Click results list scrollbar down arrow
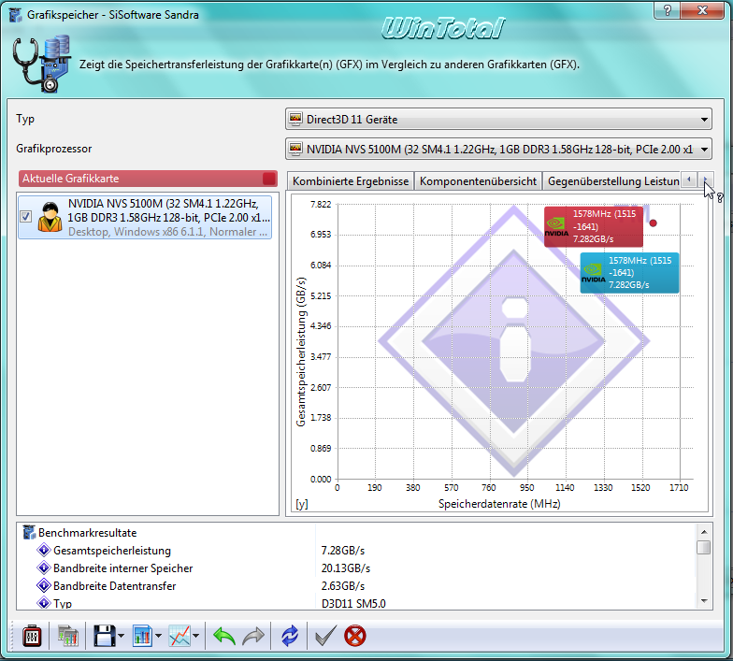 click(704, 601)
